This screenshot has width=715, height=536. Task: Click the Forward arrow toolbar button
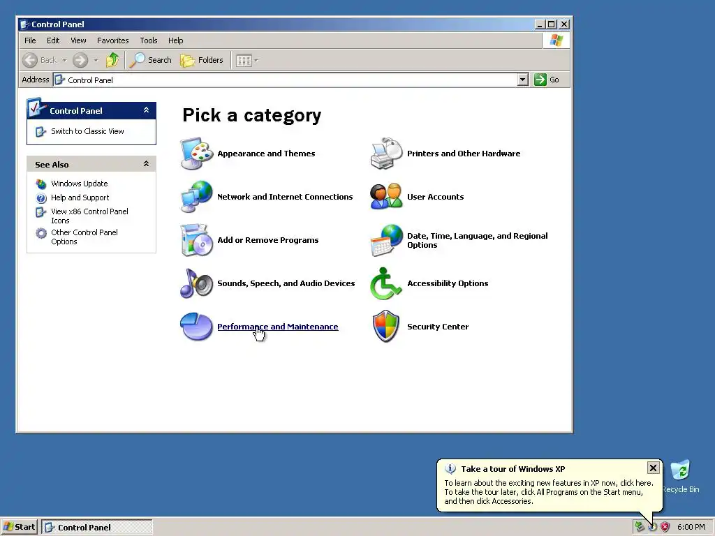pos(80,60)
